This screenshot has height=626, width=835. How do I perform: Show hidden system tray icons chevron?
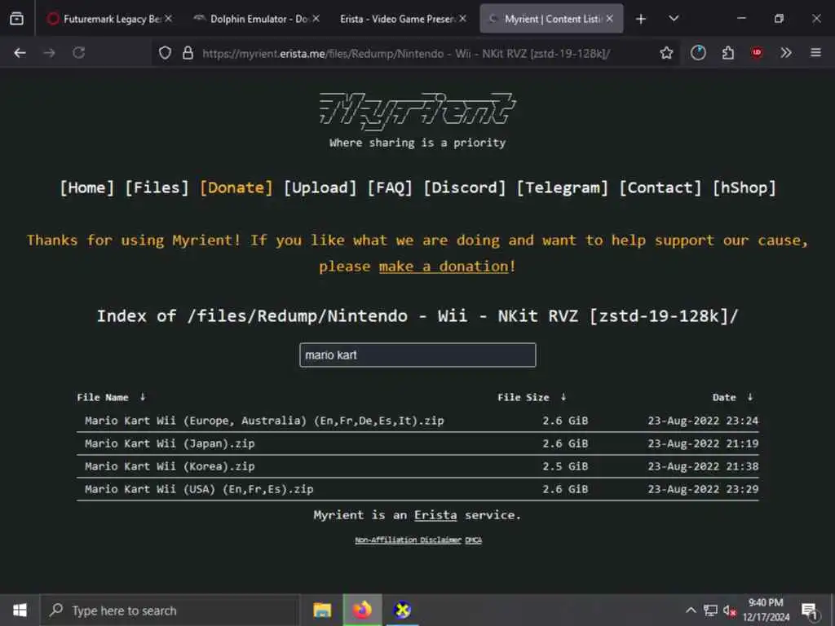[x=691, y=611]
